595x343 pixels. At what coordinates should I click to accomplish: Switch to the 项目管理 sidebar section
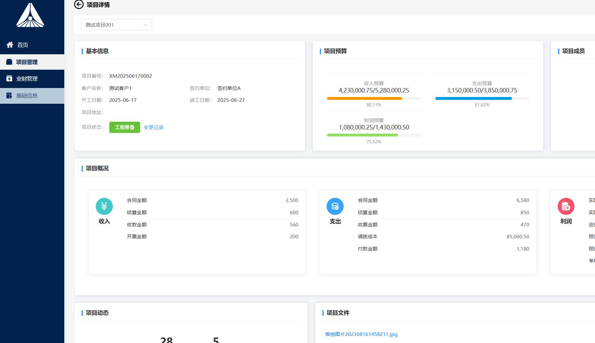(x=27, y=62)
